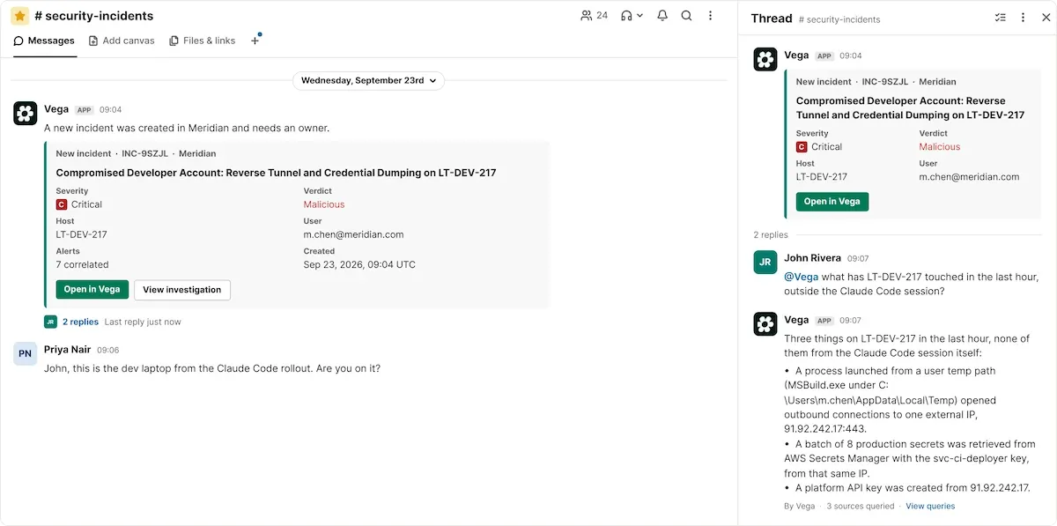Click the APP badge beside Vega in channel
1057x526 pixels.
tap(85, 110)
